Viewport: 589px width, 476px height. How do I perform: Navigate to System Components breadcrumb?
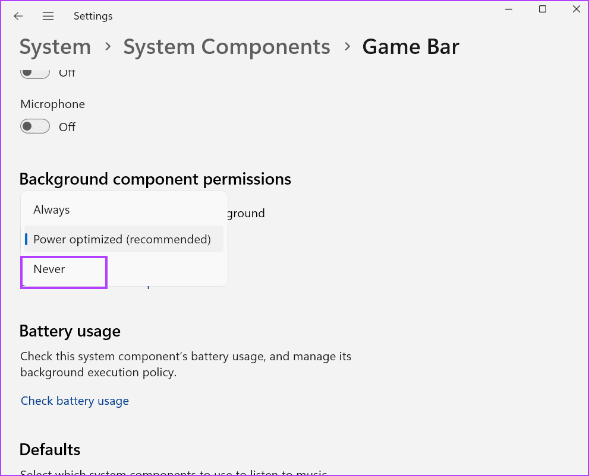(x=226, y=47)
